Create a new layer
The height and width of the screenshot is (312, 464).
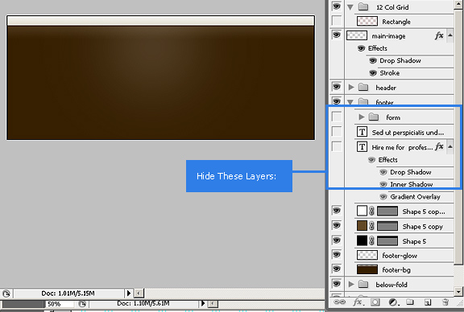[x=428, y=302]
